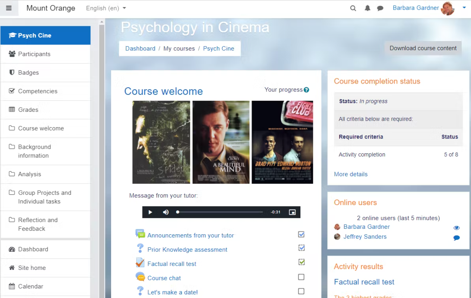Viewport: 471px width, 298px height.
Task: Click the Your progress help icon
Action: 306,90
